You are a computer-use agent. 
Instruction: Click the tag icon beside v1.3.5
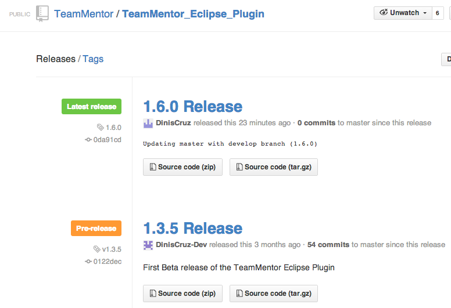click(x=96, y=249)
